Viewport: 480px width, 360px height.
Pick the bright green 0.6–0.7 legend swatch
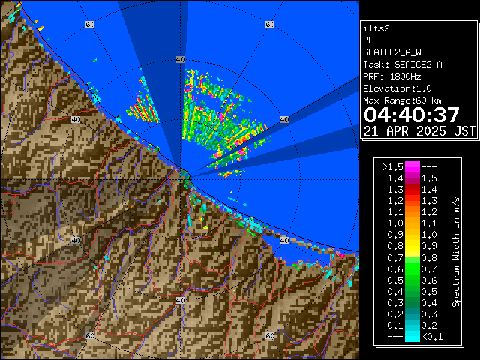tap(412, 268)
